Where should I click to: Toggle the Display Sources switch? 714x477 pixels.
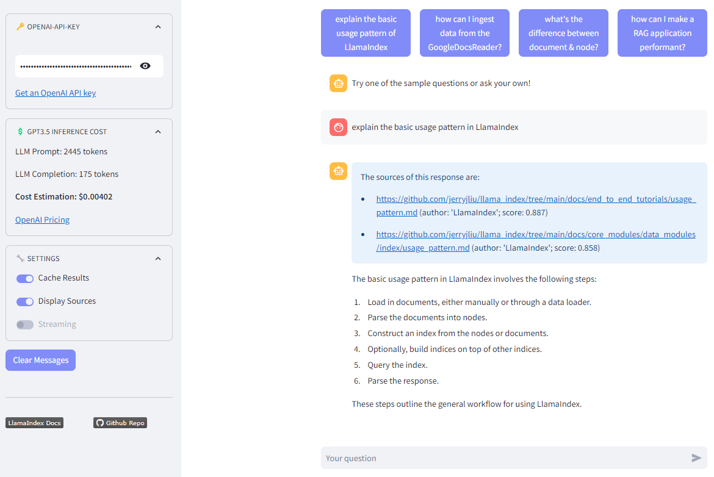click(25, 302)
